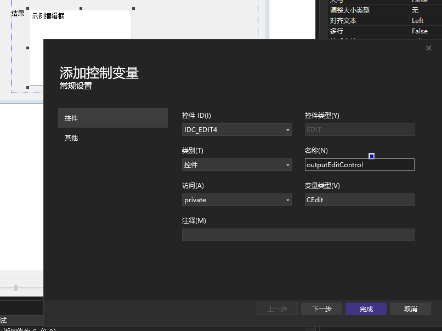Click the 完成 button to finish

coord(365,309)
